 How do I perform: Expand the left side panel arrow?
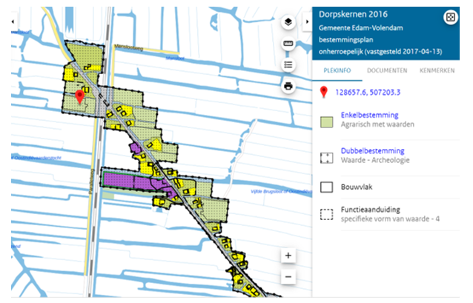[x=13, y=22]
